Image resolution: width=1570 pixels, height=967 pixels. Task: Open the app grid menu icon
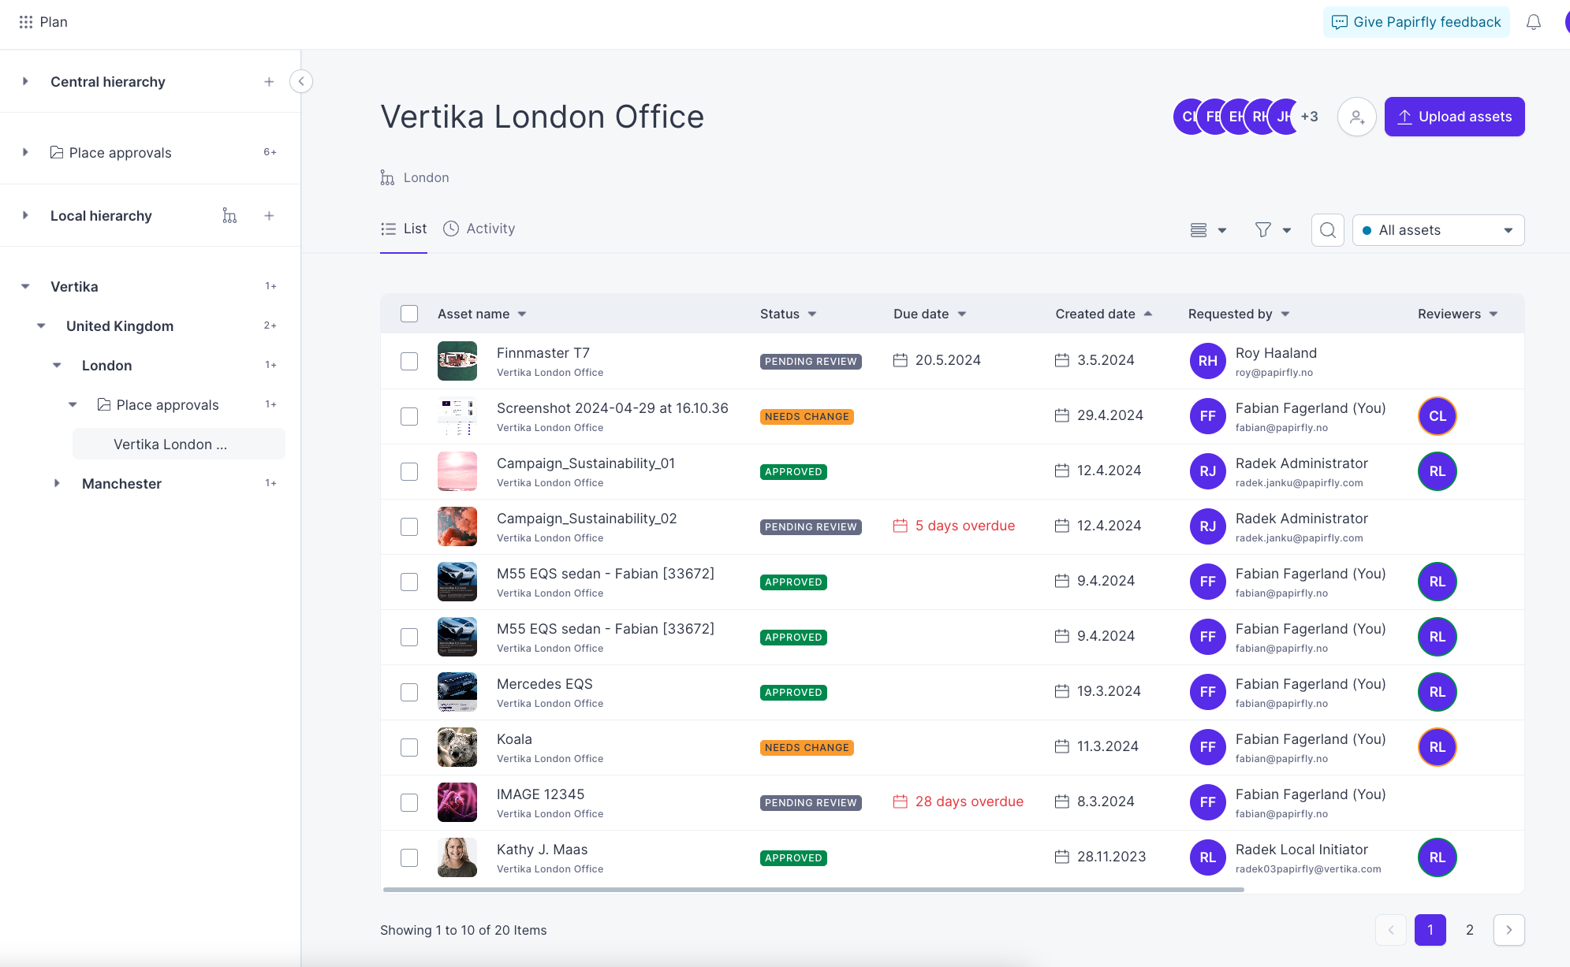tap(26, 22)
